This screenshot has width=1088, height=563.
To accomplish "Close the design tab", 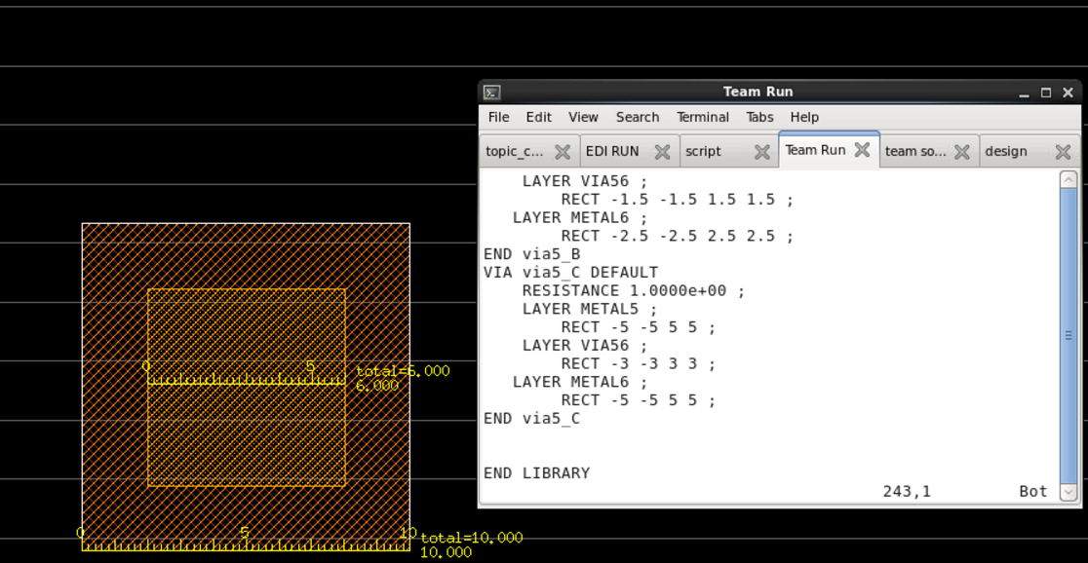I will pyautogui.click(x=1063, y=151).
